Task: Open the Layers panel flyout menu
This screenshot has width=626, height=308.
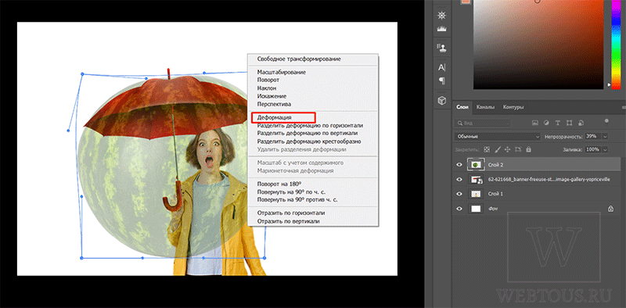Action: click(x=624, y=107)
